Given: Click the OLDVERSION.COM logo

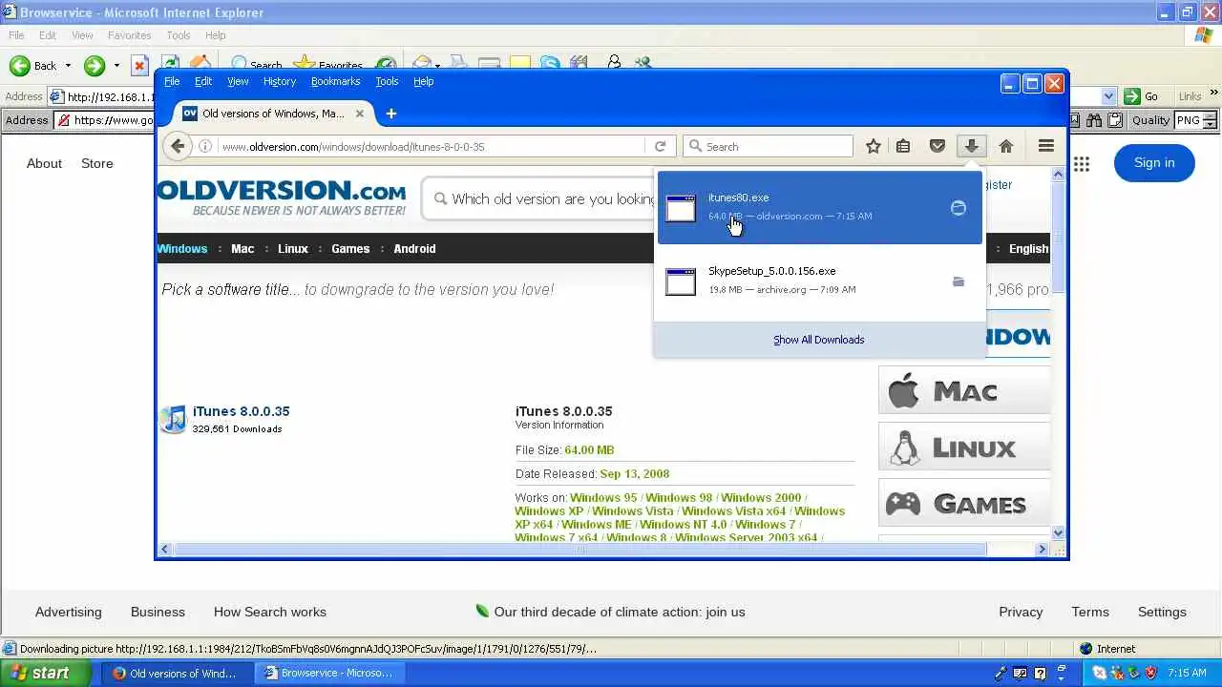Looking at the screenshot, I should [x=283, y=197].
